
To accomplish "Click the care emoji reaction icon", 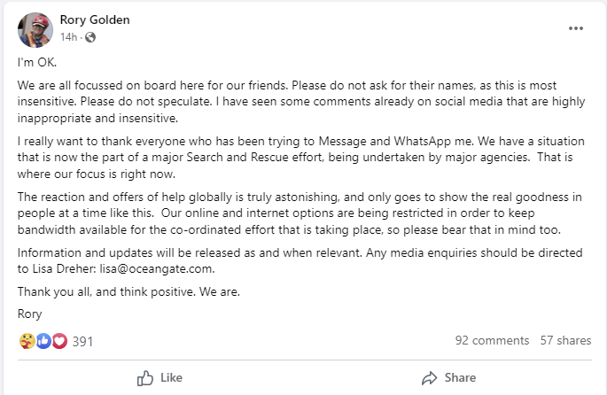I will click(25, 341).
